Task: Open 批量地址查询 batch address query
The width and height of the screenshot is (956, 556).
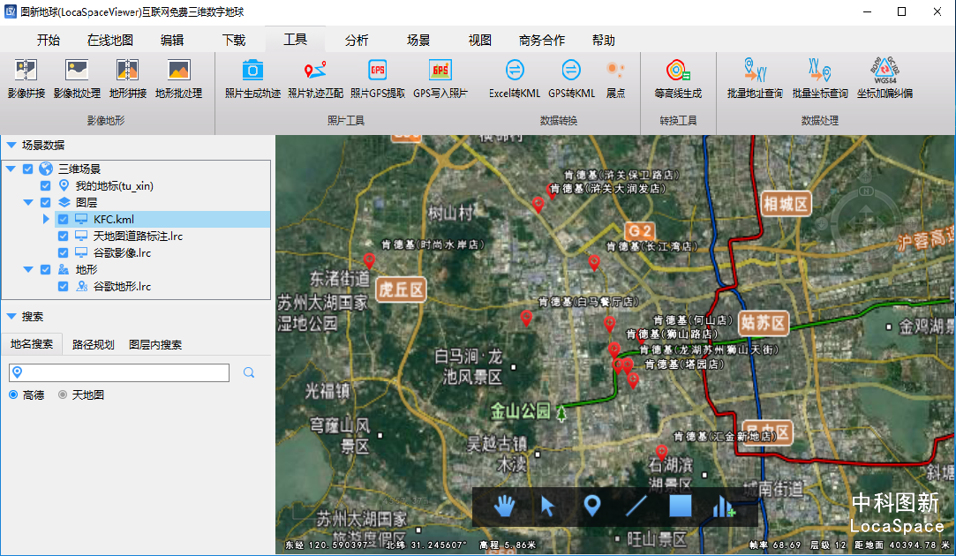Action: point(755,79)
